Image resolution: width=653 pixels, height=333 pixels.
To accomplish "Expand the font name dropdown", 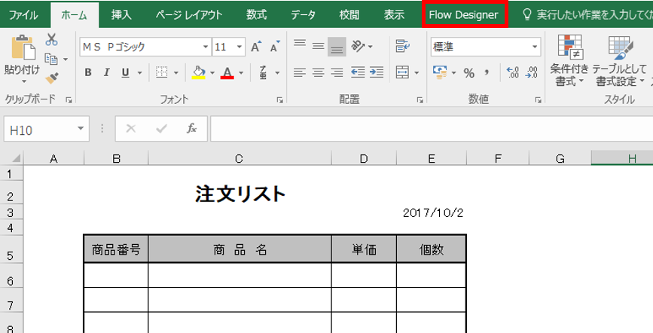I will pyautogui.click(x=206, y=47).
